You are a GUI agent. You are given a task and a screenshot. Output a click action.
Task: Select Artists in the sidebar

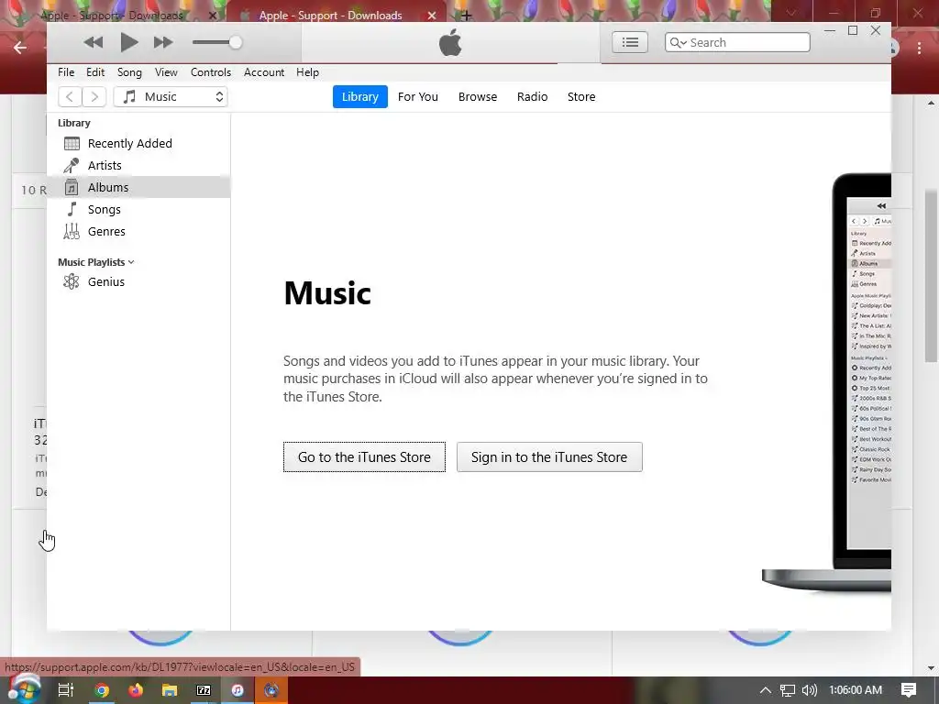138,166
